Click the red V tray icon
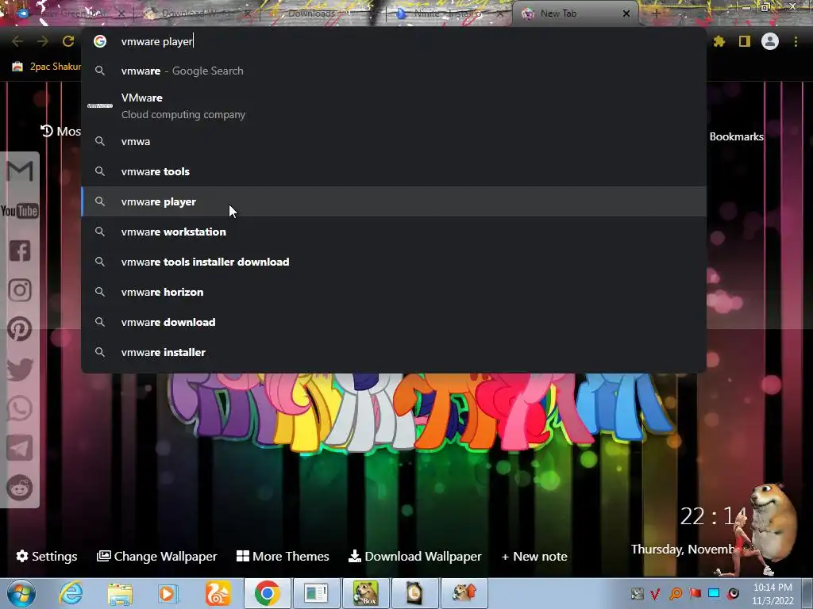Image resolution: width=813 pixels, height=609 pixels. tap(656, 593)
